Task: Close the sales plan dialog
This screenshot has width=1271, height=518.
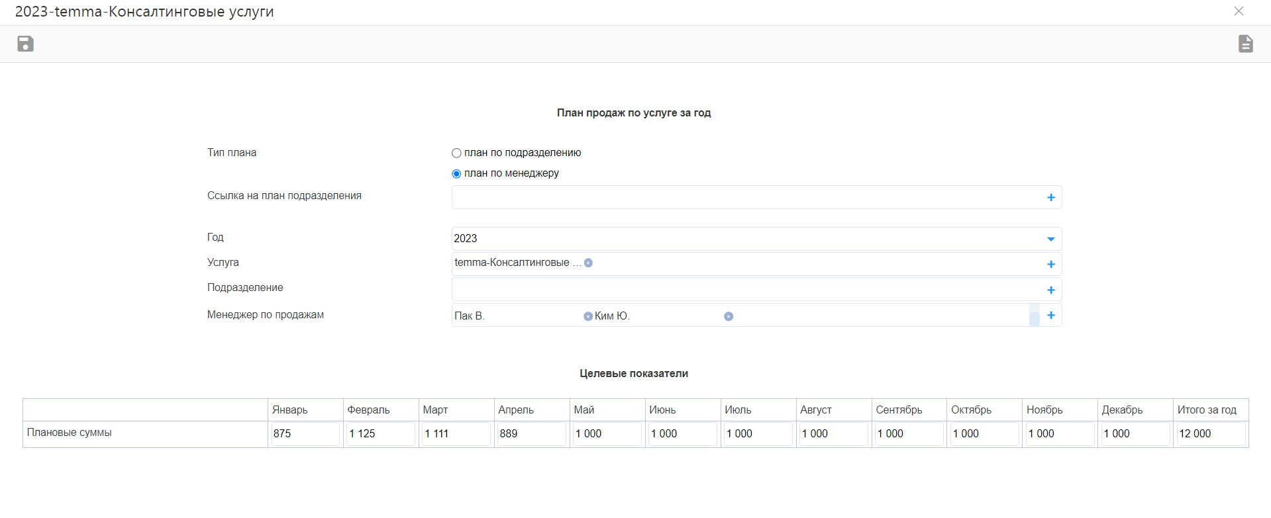Action: 1239,11
